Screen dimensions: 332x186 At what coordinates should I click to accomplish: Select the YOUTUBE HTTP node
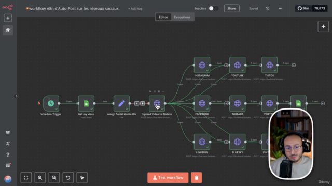pos(238,65)
